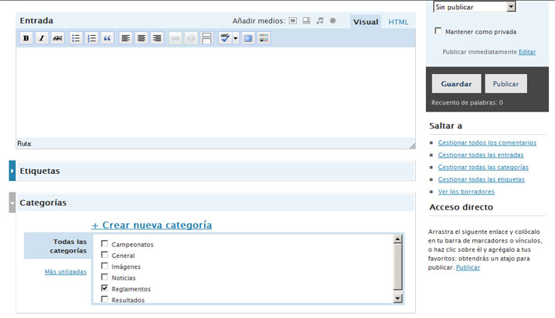Screen dimensions: 555x318
Task: Click Crear nueva categoría link
Action: (152, 225)
